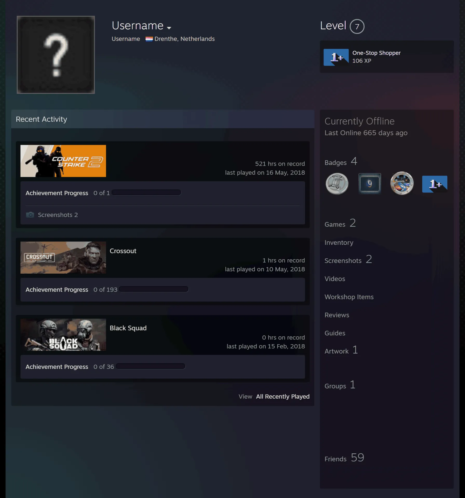Open the Inventory link
Screen dimensions: 465x498
(339, 243)
